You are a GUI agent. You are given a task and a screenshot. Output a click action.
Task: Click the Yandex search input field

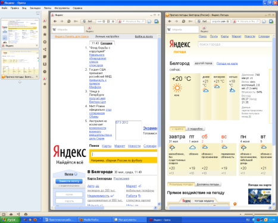coord(124,154)
